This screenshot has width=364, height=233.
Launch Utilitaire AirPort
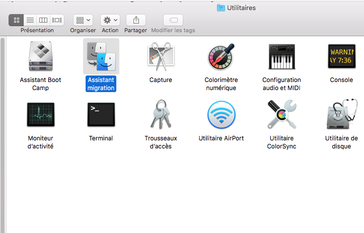[x=221, y=115]
